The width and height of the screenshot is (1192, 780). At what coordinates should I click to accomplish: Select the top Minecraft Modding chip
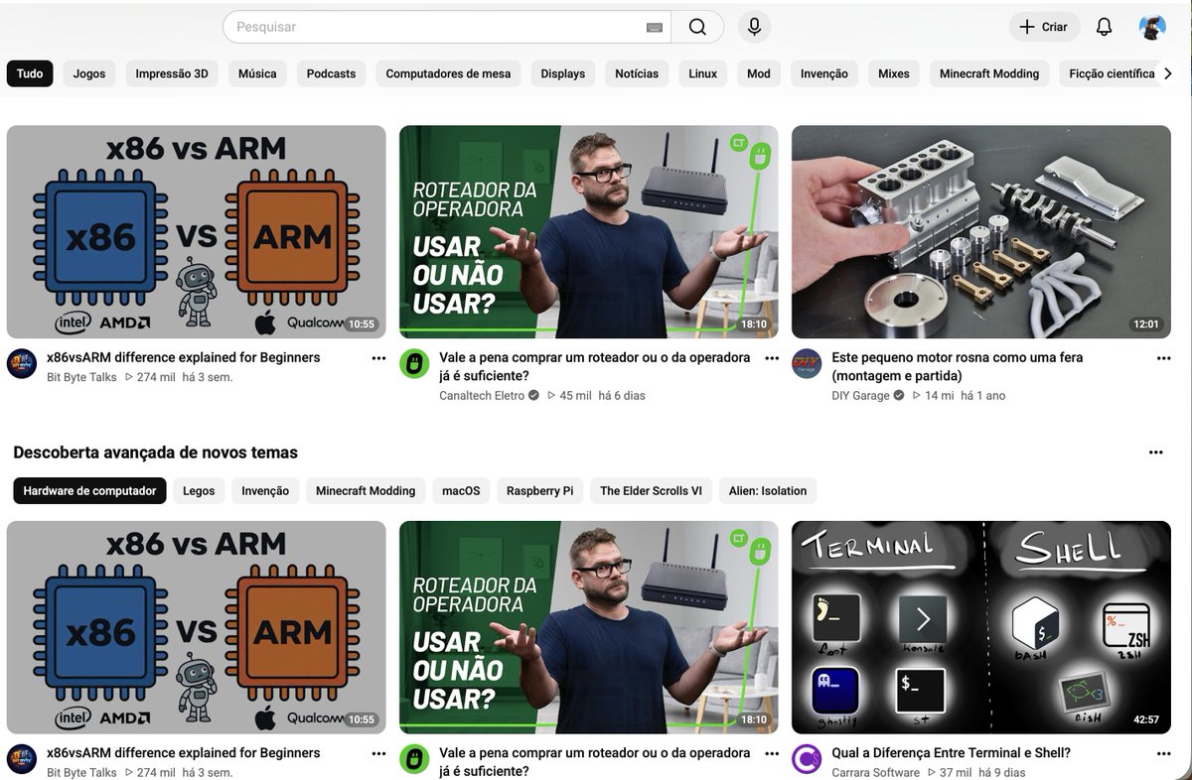[989, 73]
